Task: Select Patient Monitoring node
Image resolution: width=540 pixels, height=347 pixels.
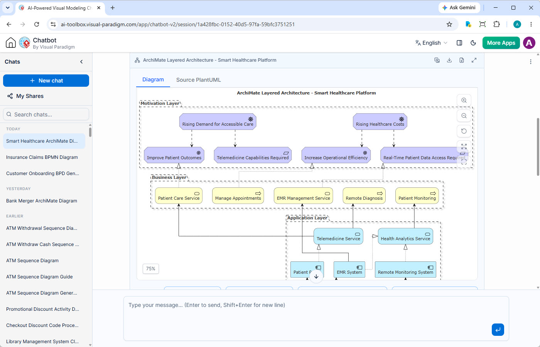Action: click(x=417, y=195)
